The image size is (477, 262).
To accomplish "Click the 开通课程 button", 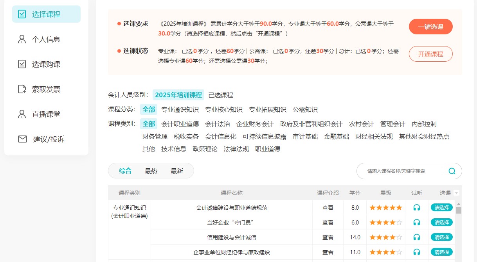I will click(x=430, y=54).
